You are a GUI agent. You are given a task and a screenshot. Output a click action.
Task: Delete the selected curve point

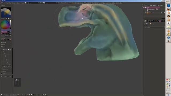pos(10,50)
